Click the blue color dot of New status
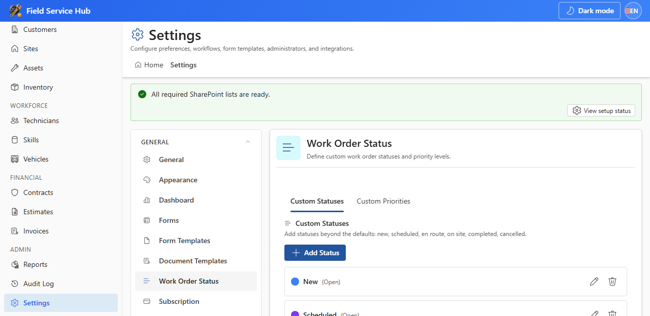Image resolution: width=650 pixels, height=316 pixels. tap(295, 282)
